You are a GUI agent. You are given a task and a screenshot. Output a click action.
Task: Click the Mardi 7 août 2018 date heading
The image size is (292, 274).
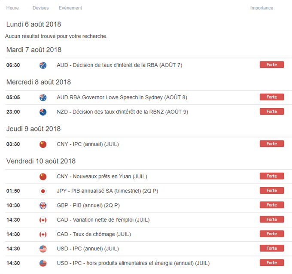[x=34, y=50]
